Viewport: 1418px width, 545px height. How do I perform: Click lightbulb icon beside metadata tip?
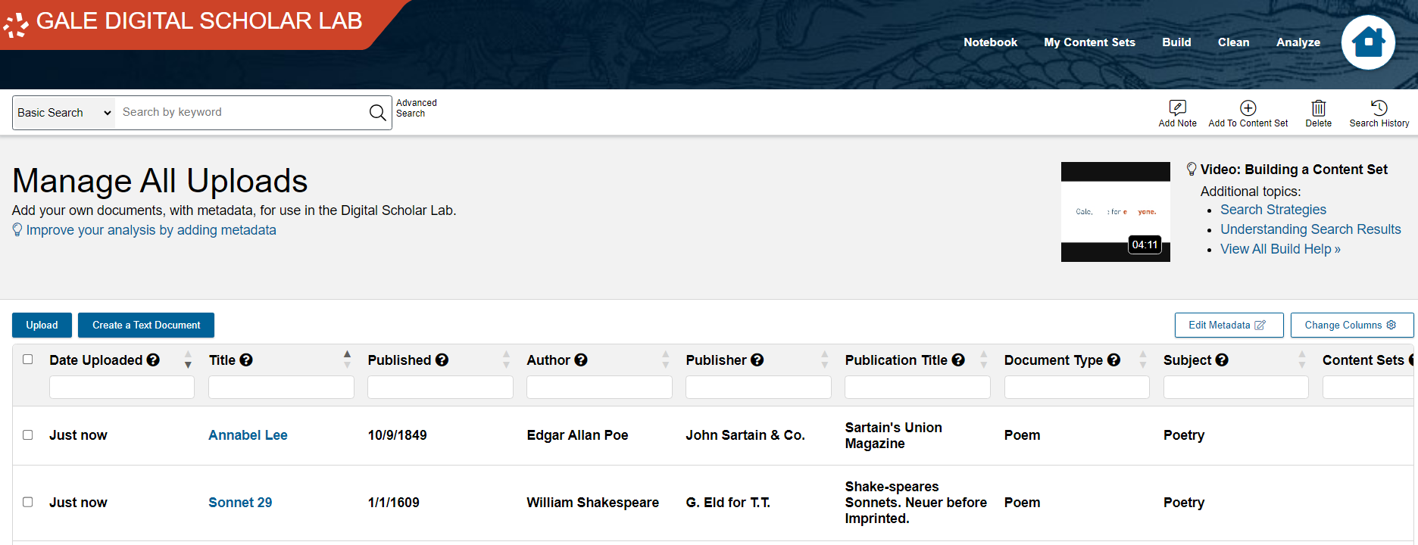pos(17,229)
